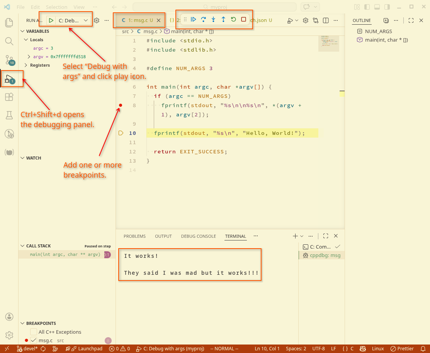Image resolution: width=430 pixels, height=353 pixels.
Task: Disable the msg.c breakpoint checkbox
Action: 34,340
